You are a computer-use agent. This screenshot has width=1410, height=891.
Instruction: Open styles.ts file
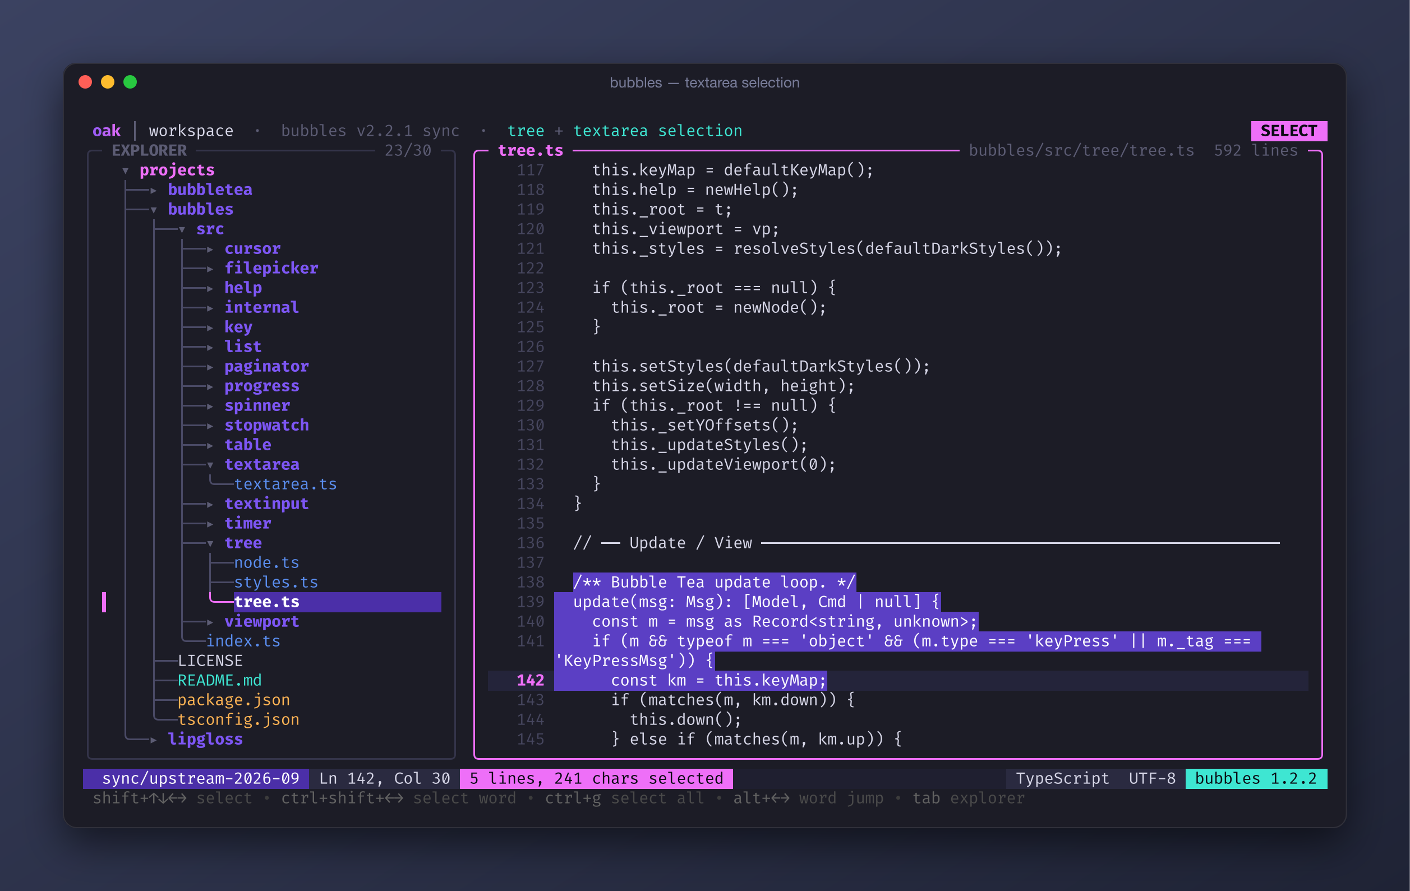(x=276, y=583)
